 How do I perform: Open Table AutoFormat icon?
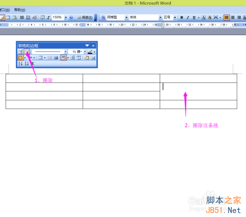coord(87,58)
